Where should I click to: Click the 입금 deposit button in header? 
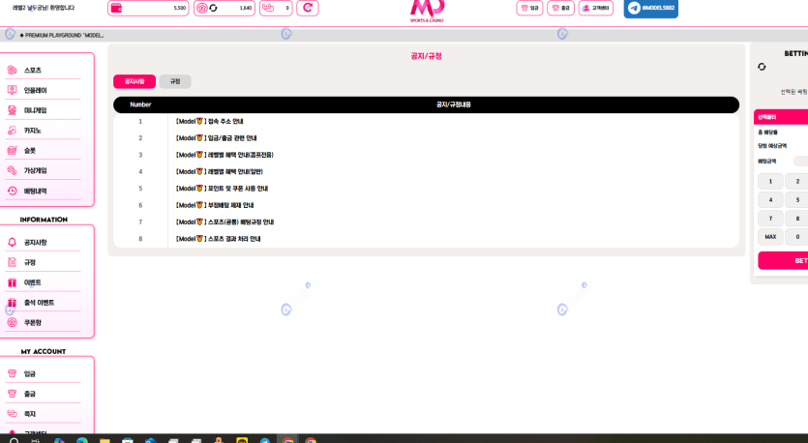[x=529, y=8]
